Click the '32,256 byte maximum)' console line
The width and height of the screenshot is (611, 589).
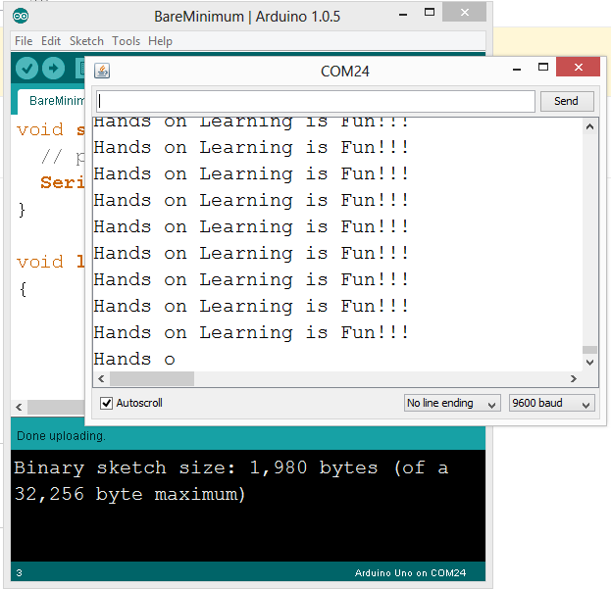point(129,494)
